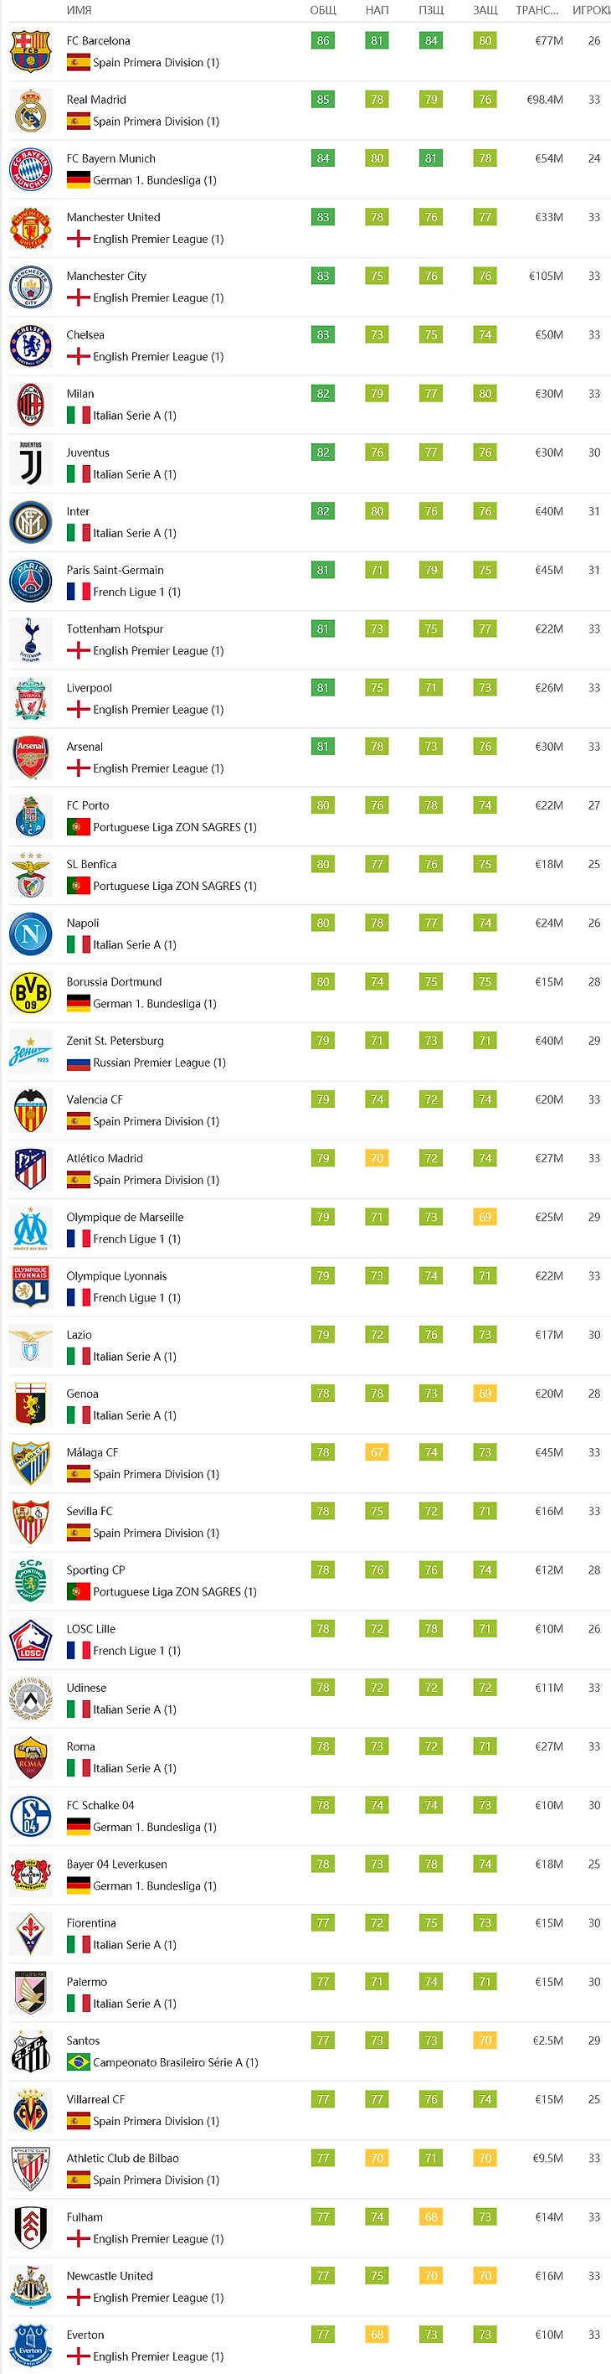Click the Borussia Dortmund BVB logo
611x2374 pixels.
[30, 994]
